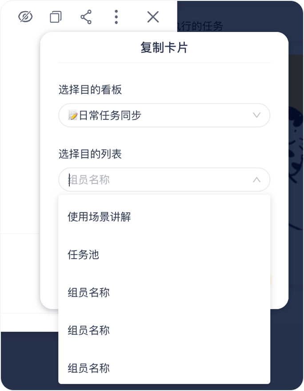Open the vertical three-dot more menu
The width and height of the screenshot is (304, 391).
(116, 17)
